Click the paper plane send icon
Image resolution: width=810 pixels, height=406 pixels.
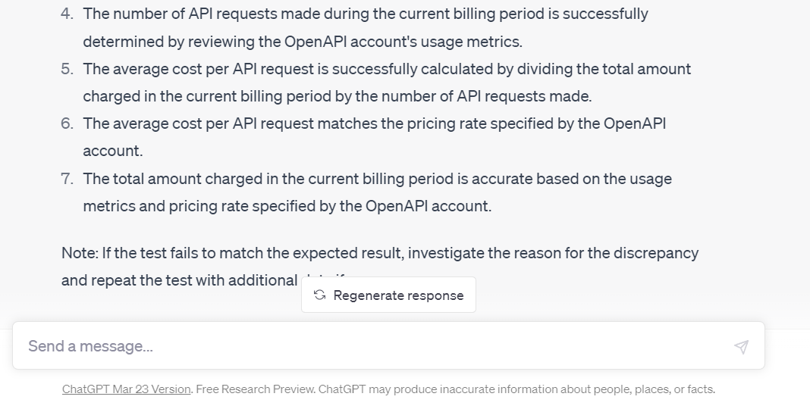[741, 347]
